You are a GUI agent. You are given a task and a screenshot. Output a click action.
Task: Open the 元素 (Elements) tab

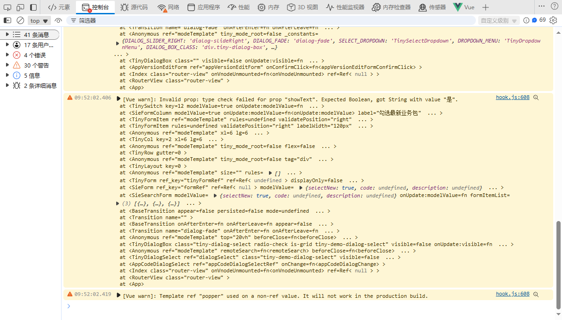59,7
